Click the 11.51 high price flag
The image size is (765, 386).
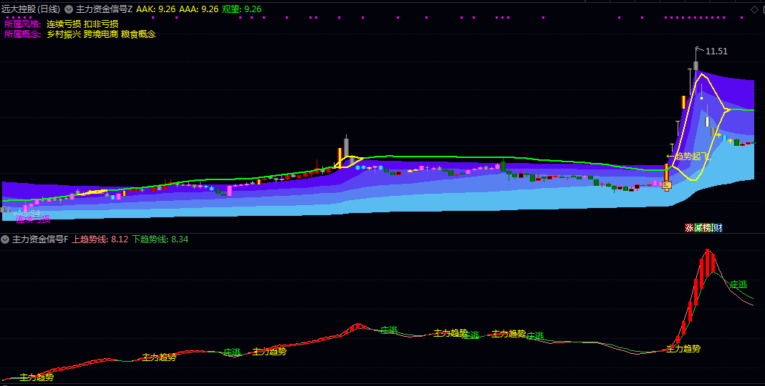(716, 51)
